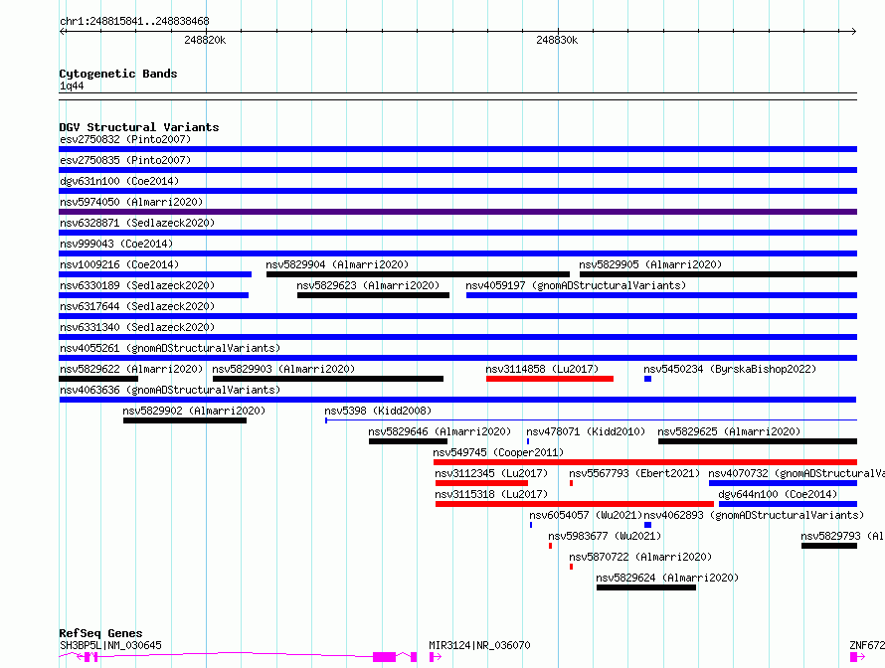The height and width of the screenshot is (668, 885).
Task: Select nsv5398 (Kidd2008) label
Action: point(378,411)
